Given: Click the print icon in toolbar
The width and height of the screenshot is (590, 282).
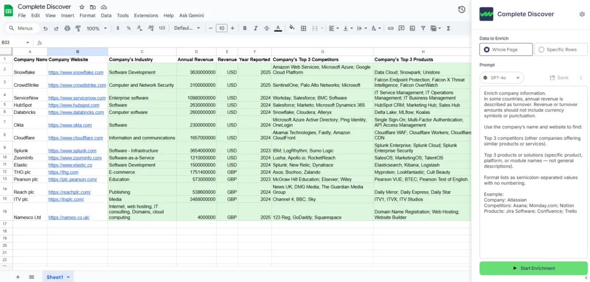Looking at the screenshot, I should 67,28.
